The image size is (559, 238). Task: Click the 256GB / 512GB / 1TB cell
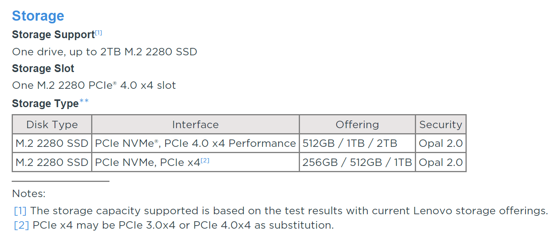357,162
